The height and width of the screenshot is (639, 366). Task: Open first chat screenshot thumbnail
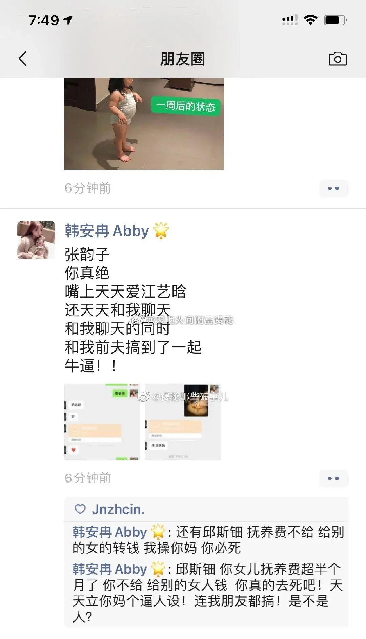[x=102, y=422]
